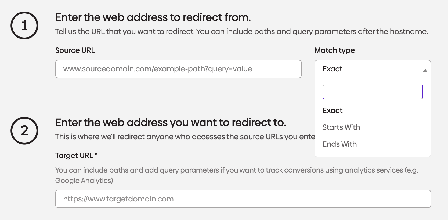This screenshot has height=220, width=448.
Task: Click the heading about redirect from address
Action: [x=153, y=17]
